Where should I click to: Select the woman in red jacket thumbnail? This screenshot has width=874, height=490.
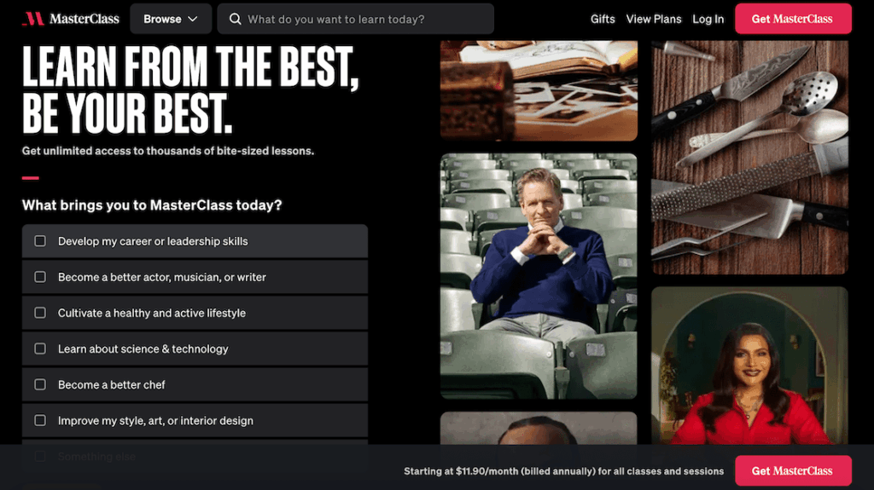coord(749,365)
